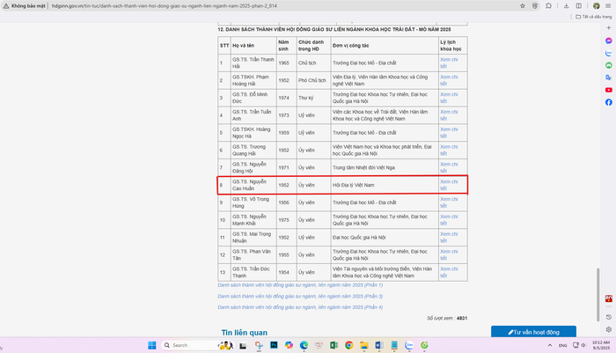
Task: Open 'Xem chi tiết' for Nguyễn Cao Huần
Action: (449, 185)
